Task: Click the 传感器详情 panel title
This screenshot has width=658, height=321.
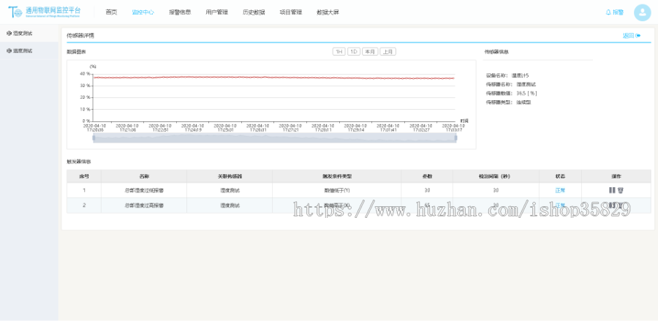Action: [x=80, y=36]
